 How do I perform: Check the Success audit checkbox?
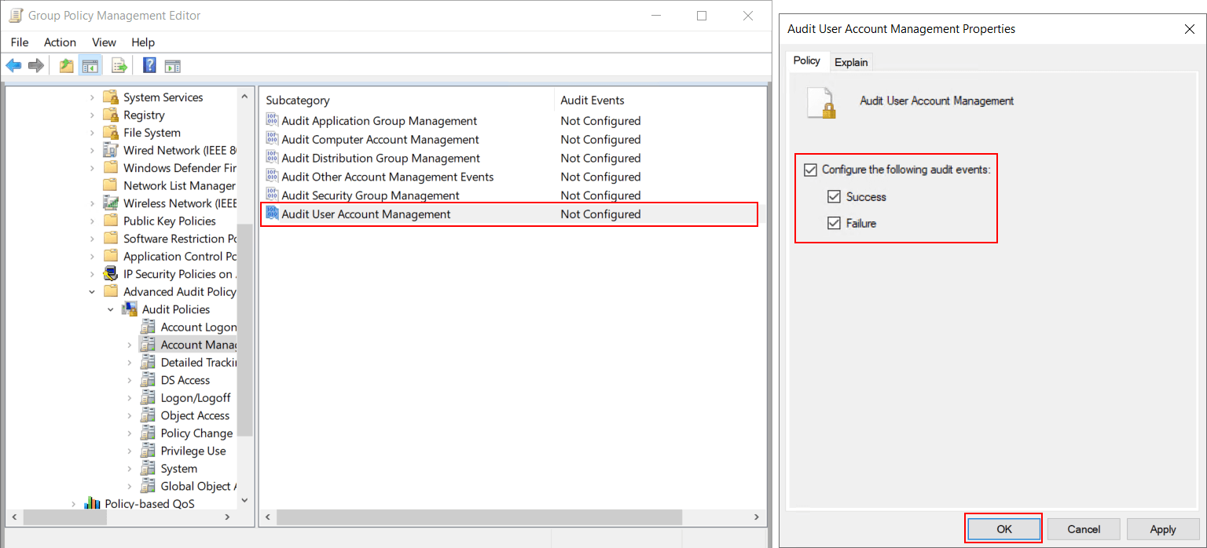click(x=834, y=196)
